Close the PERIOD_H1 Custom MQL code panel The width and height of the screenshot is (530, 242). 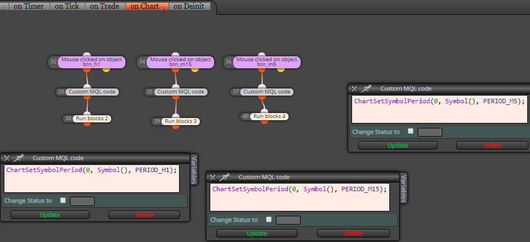click(x=7, y=158)
